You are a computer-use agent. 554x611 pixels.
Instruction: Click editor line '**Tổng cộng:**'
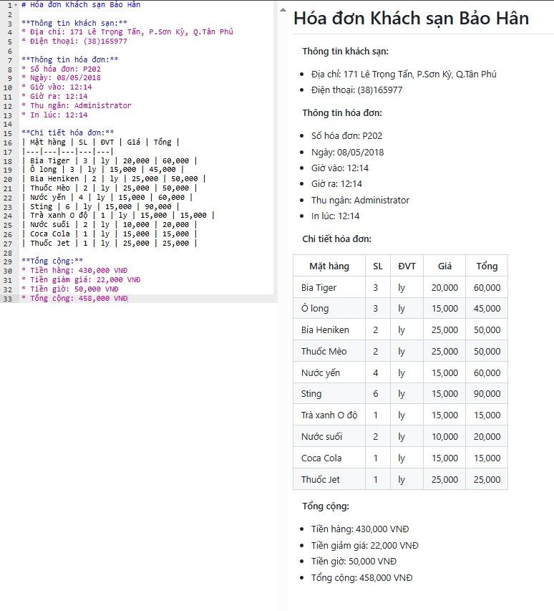click(52, 261)
